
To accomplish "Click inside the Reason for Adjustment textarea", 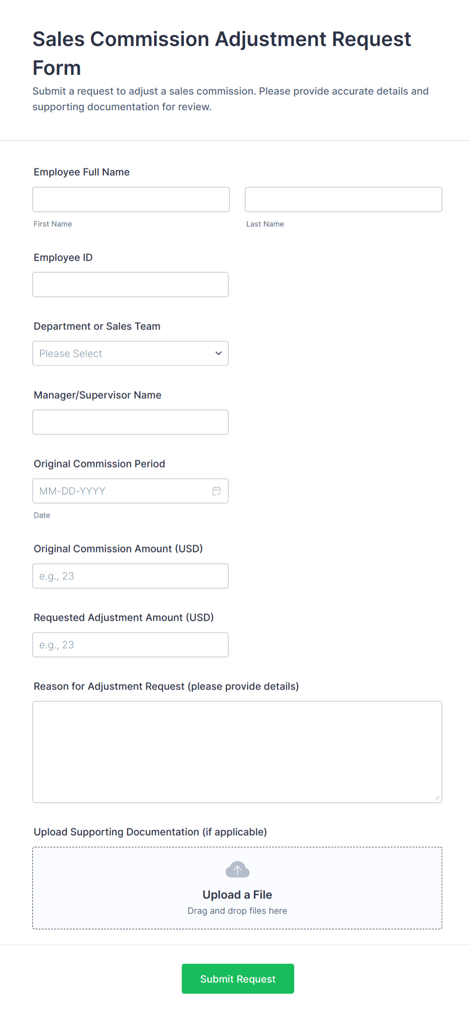I will pyautogui.click(x=237, y=749).
